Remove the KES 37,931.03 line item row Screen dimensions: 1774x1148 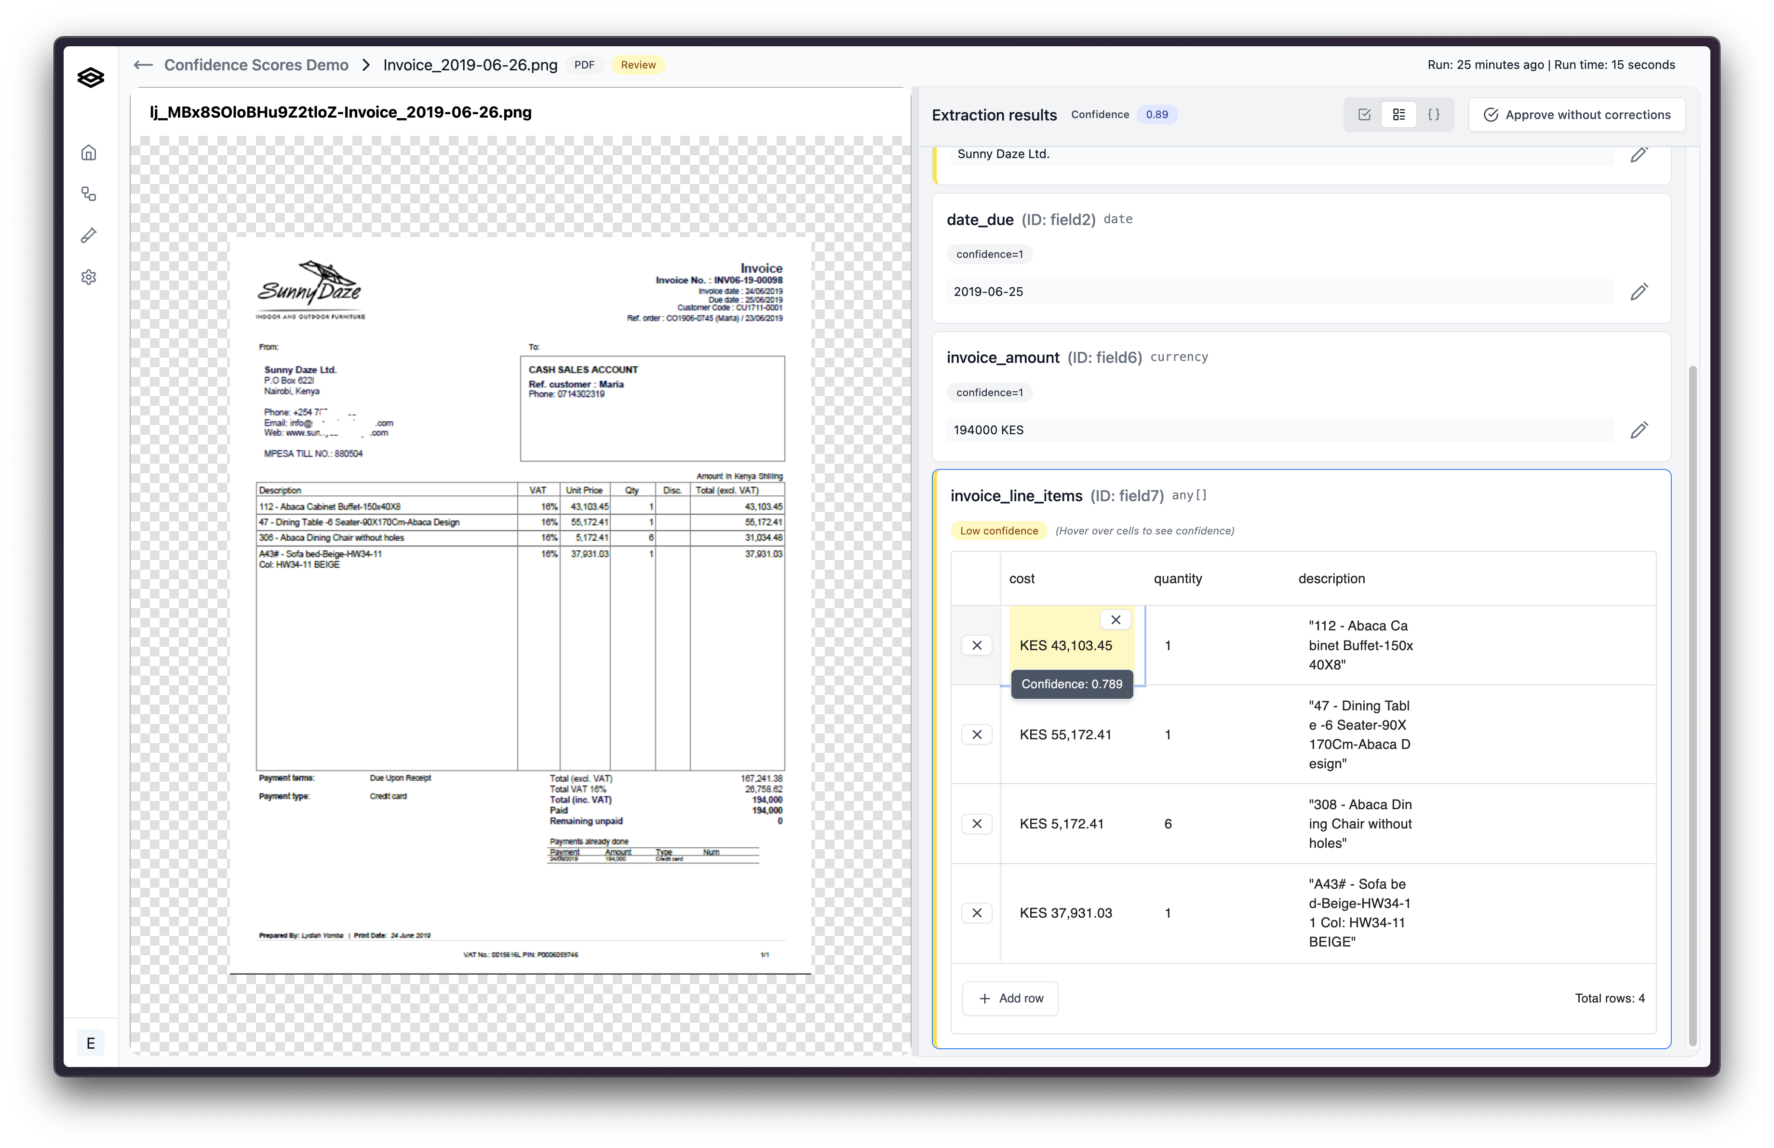click(x=977, y=913)
